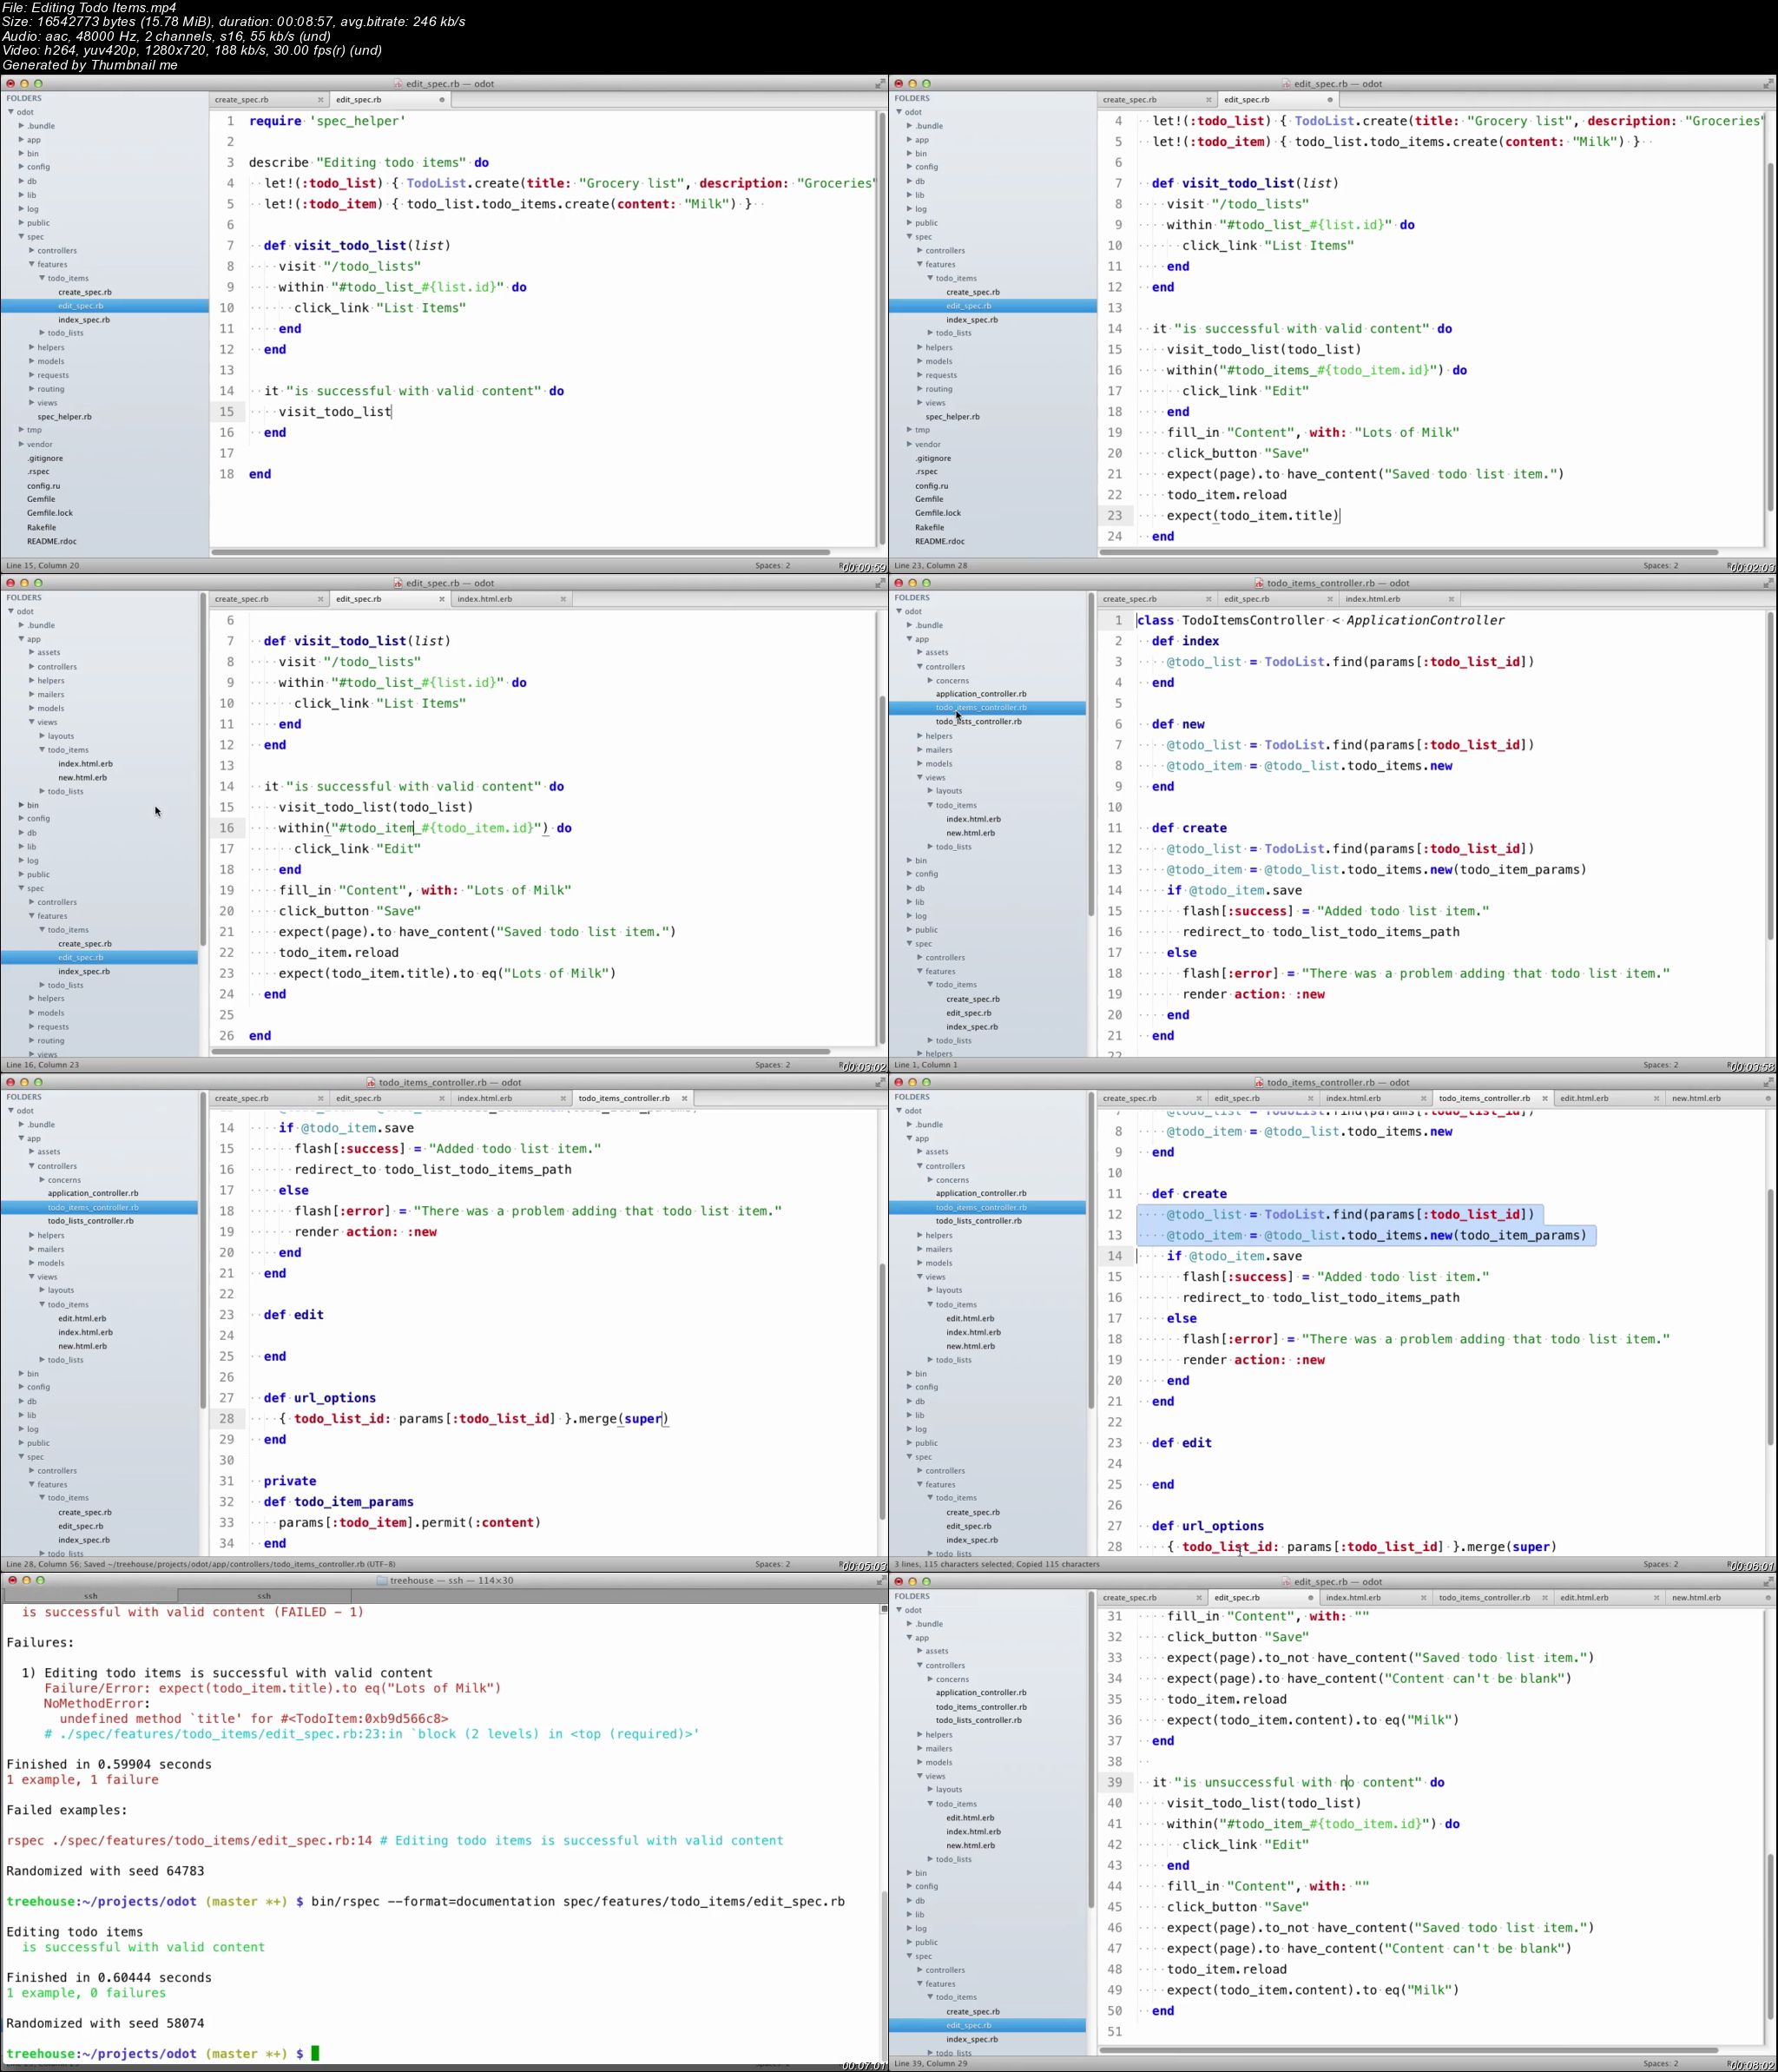Screen dimensions: 1778x2072
Task: Close edit.html.erb tab in the 00:06:01 frame
Action: tap(1659, 1098)
